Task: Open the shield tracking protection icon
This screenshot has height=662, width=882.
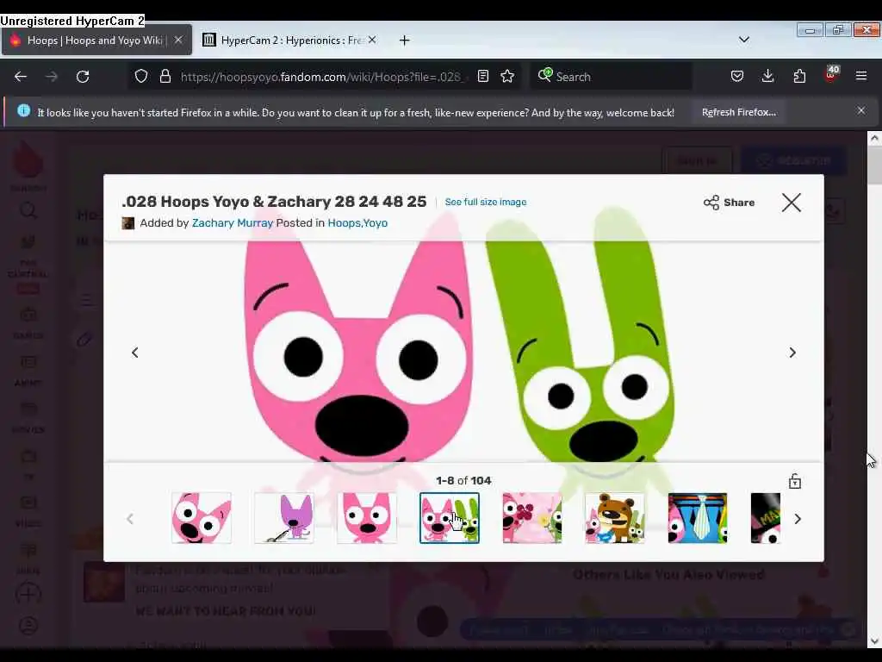Action: [141, 77]
